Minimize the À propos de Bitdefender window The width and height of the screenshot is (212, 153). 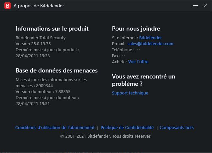196,6
